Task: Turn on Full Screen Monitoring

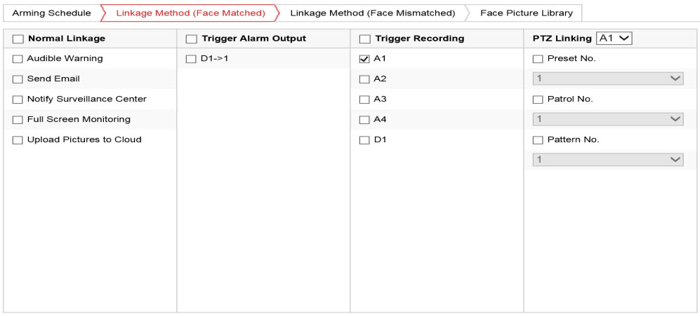Action: (x=18, y=121)
